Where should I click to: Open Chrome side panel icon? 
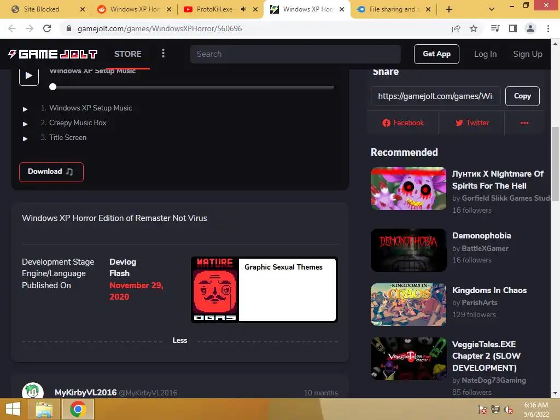coord(513,28)
